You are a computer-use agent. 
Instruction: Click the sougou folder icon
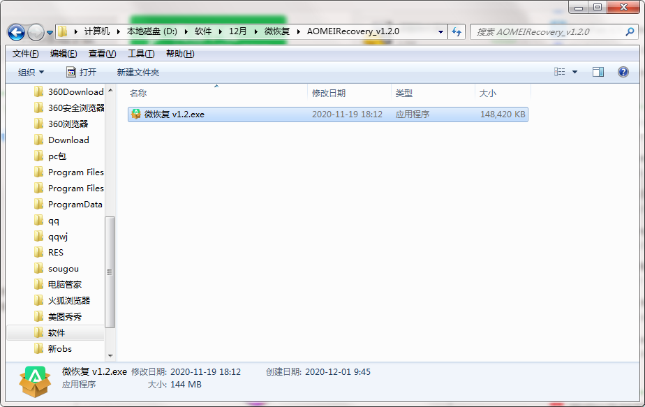pos(38,268)
